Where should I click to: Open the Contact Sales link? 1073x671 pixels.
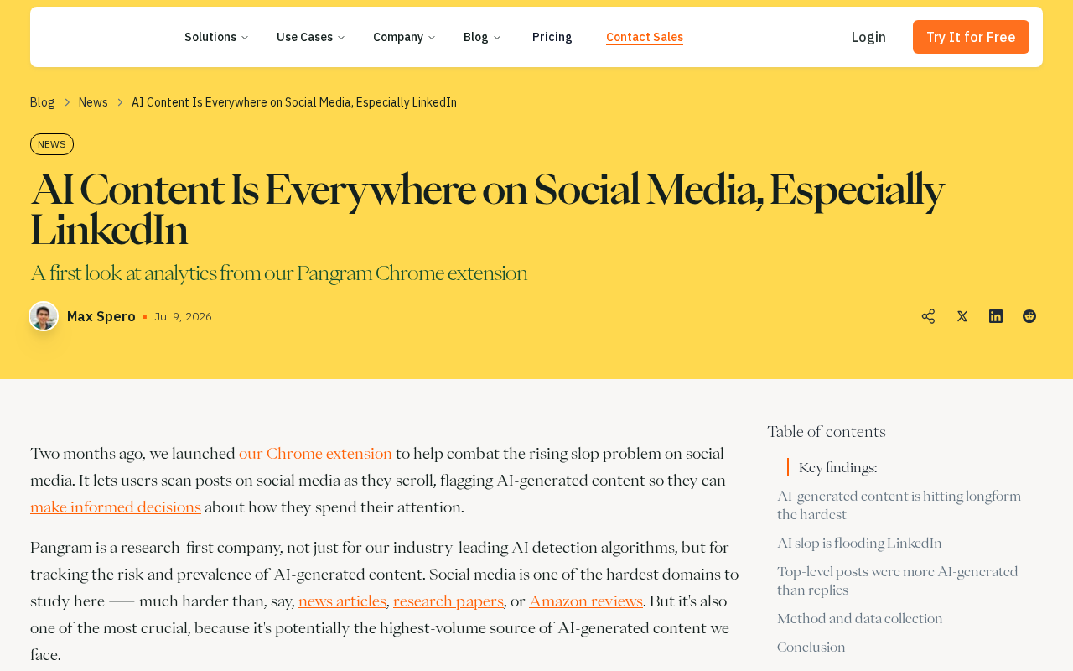point(645,37)
